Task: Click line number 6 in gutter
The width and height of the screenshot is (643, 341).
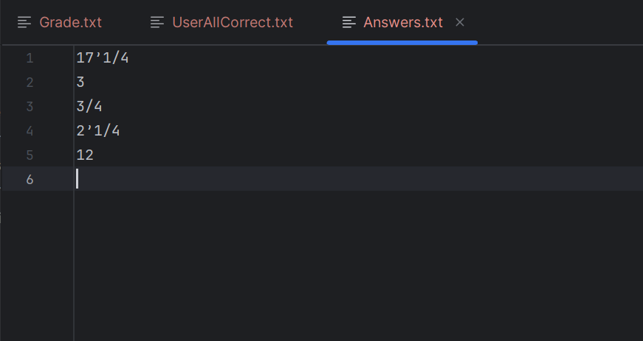Action: [30, 179]
